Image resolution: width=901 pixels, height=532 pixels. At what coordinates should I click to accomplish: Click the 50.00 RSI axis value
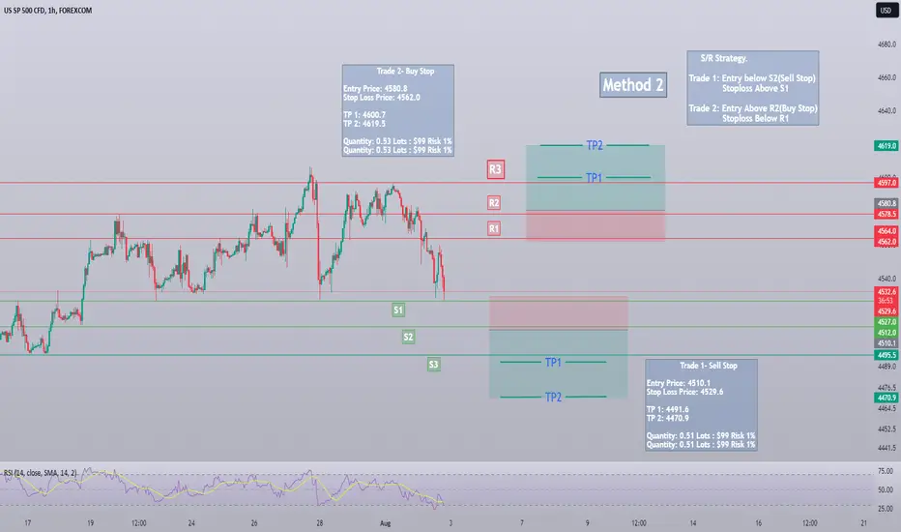point(886,490)
